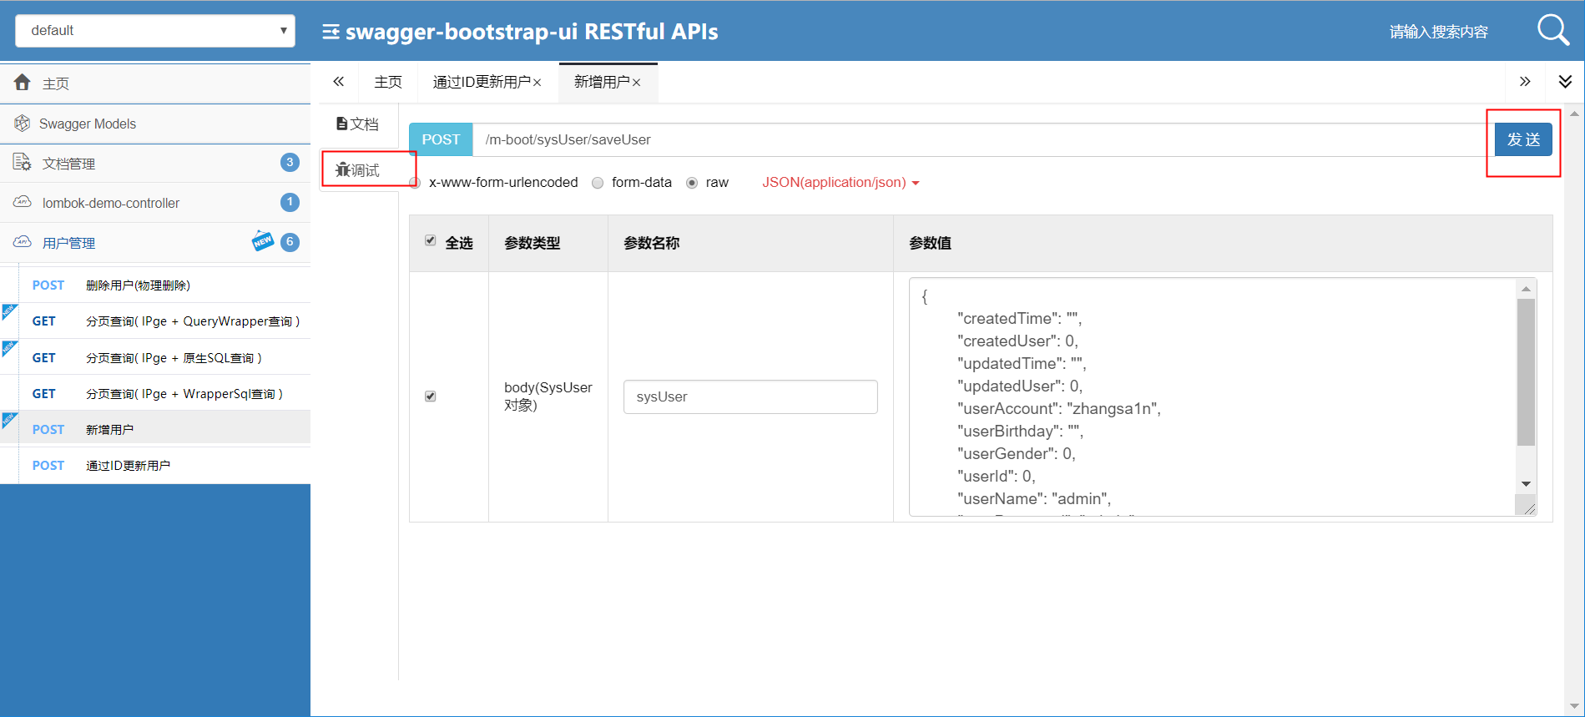Toggle the 全选 select-all checkbox

pyautogui.click(x=431, y=240)
